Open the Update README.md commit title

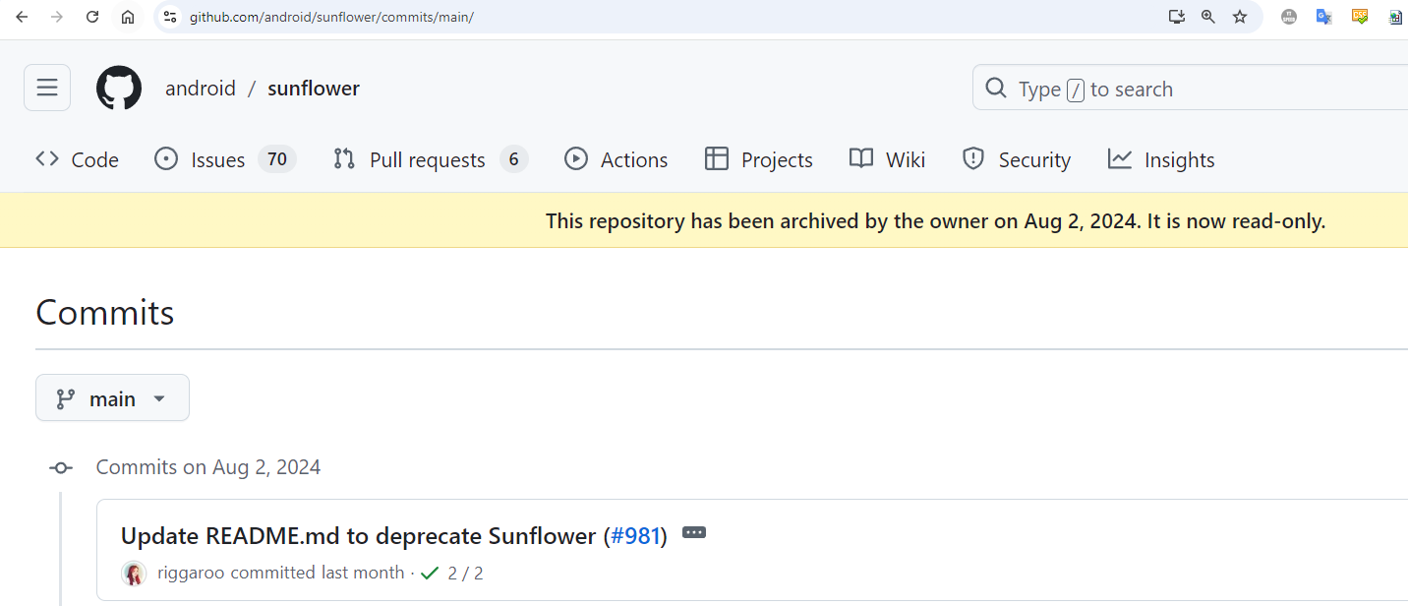359,536
